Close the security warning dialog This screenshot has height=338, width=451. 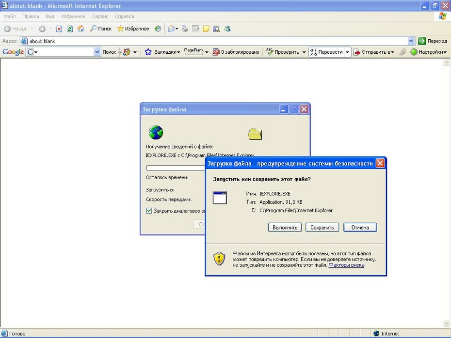tap(380, 163)
